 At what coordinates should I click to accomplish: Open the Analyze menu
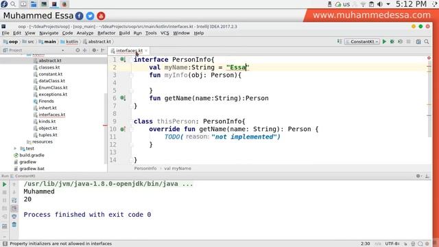coord(85,33)
